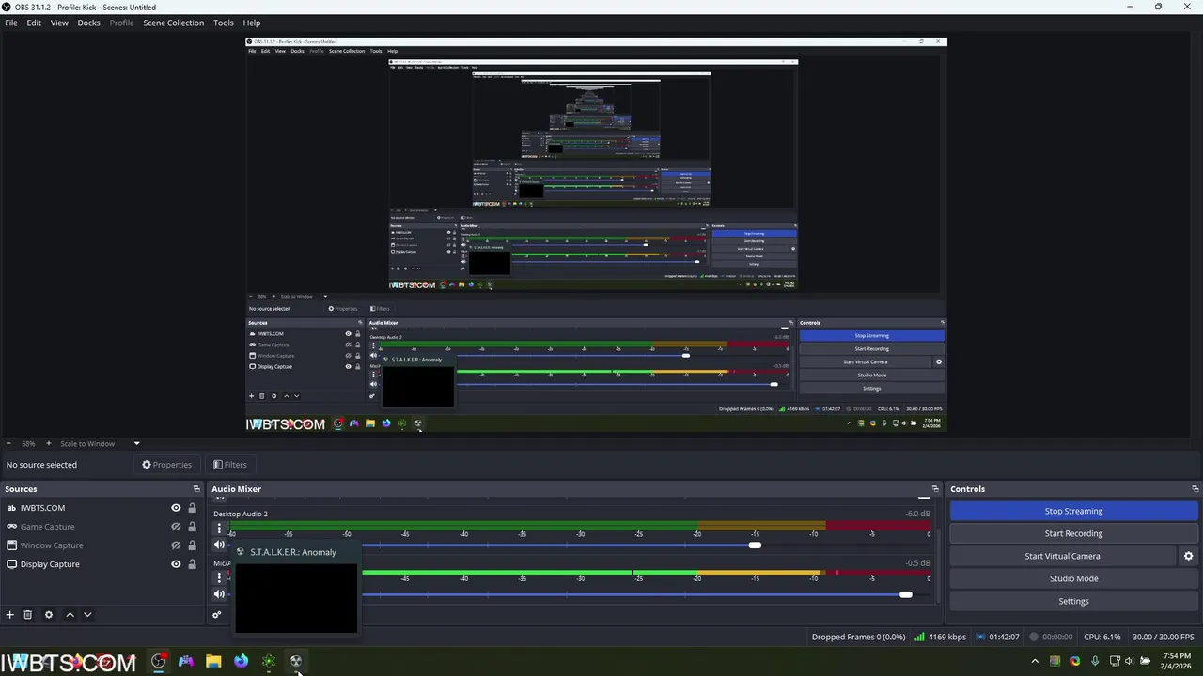This screenshot has height=676, width=1203.
Task: Open the Scene Collection menu
Action: click(173, 23)
